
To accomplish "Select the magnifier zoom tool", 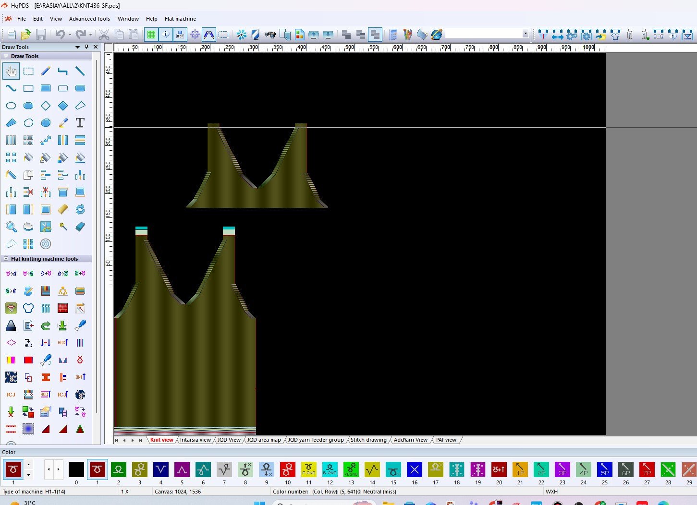I will tap(11, 227).
